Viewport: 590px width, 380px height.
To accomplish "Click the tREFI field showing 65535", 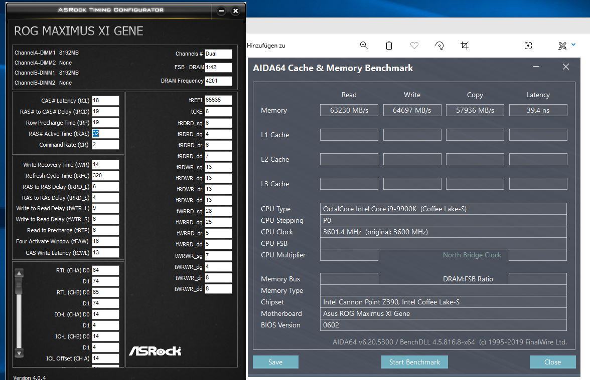I will 218,100.
